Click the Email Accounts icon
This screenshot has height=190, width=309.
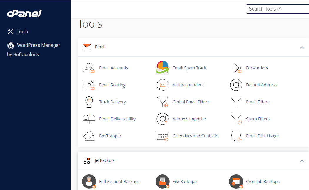click(x=89, y=68)
